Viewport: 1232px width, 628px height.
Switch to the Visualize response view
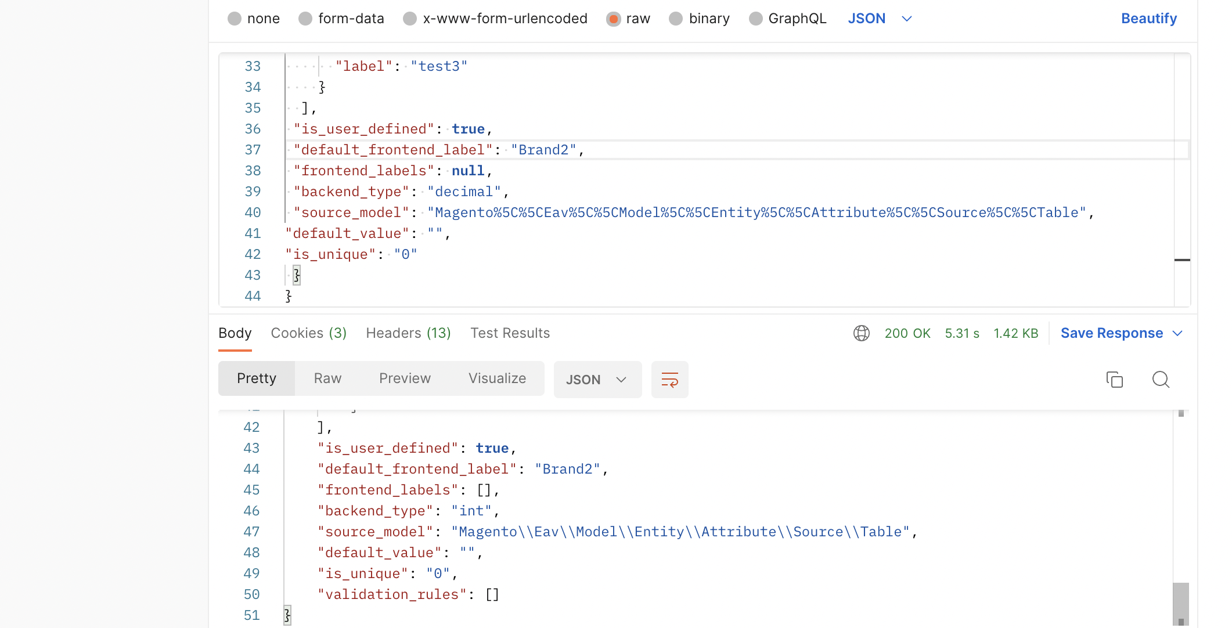(497, 378)
